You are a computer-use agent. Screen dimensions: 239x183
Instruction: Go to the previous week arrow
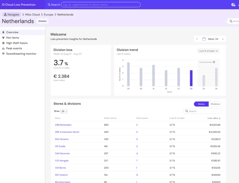click(197, 39)
